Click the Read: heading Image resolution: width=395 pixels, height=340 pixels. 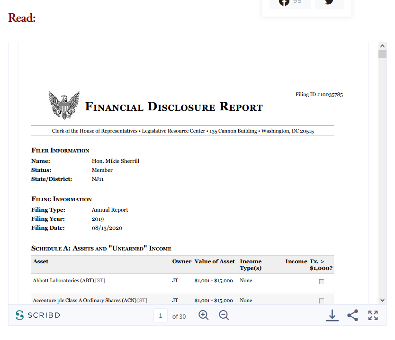(x=22, y=18)
